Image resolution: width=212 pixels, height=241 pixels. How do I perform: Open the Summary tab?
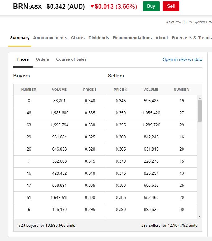click(20, 38)
